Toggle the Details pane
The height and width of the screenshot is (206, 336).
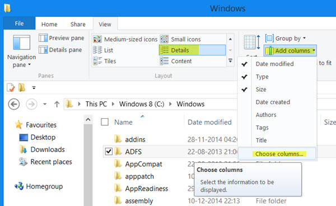(60, 50)
